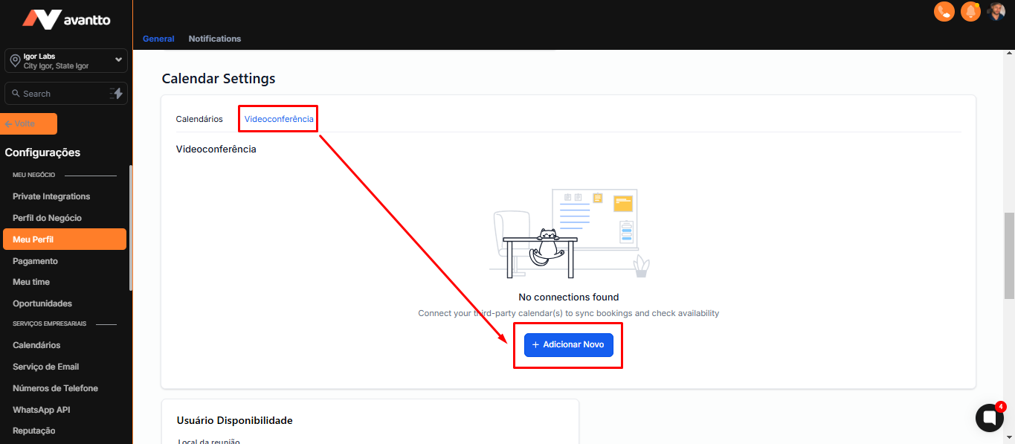Viewport: 1015px width, 444px height.
Task: Open the chat support widget bubble
Action: 989,418
